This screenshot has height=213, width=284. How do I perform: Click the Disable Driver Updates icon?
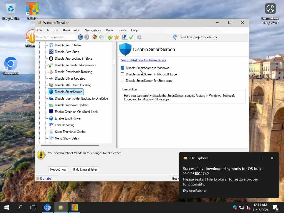tap(51, 78)
